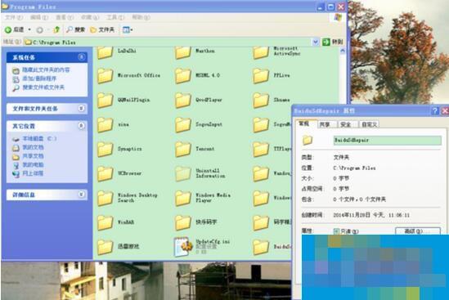The height and width of the screenshot is (300, 449).
Task: Select the Tencent folder icon
Action: tap(182, 150)
